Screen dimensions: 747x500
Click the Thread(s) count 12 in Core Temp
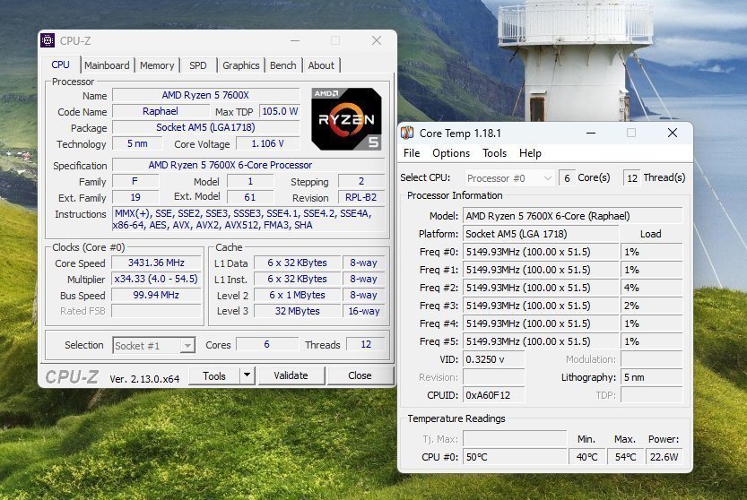coord(631,178)
